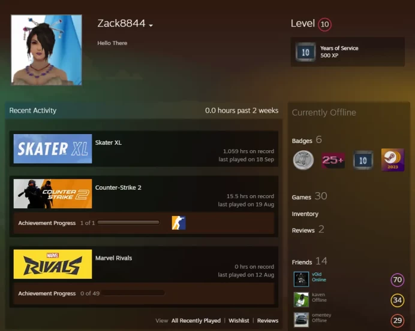This screenshot has height=331, width=415.
Task: Click the 25+ game collector badge
Action: pos(333,160)
